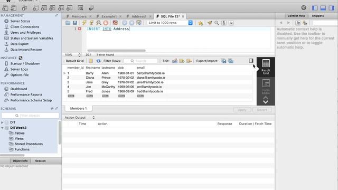Create a new SQL tab icon

point(5,8)
